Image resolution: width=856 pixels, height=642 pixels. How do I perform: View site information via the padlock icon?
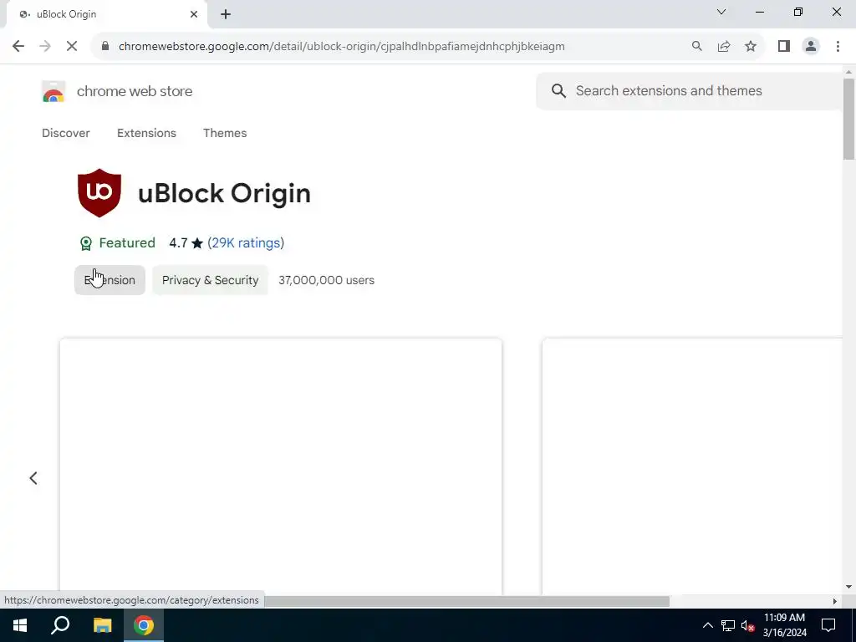(105, 47)
